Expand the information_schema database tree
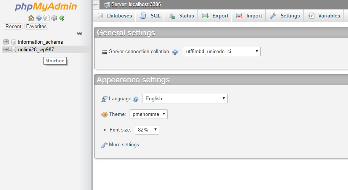The image size is (348, 190). click(6, 42)
